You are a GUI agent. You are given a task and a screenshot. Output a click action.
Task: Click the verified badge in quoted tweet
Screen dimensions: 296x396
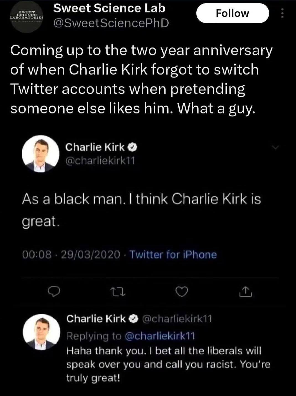133,147
